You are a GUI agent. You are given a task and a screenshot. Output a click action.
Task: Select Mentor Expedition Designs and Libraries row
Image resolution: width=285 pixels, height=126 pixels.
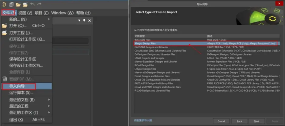point(207,62)
